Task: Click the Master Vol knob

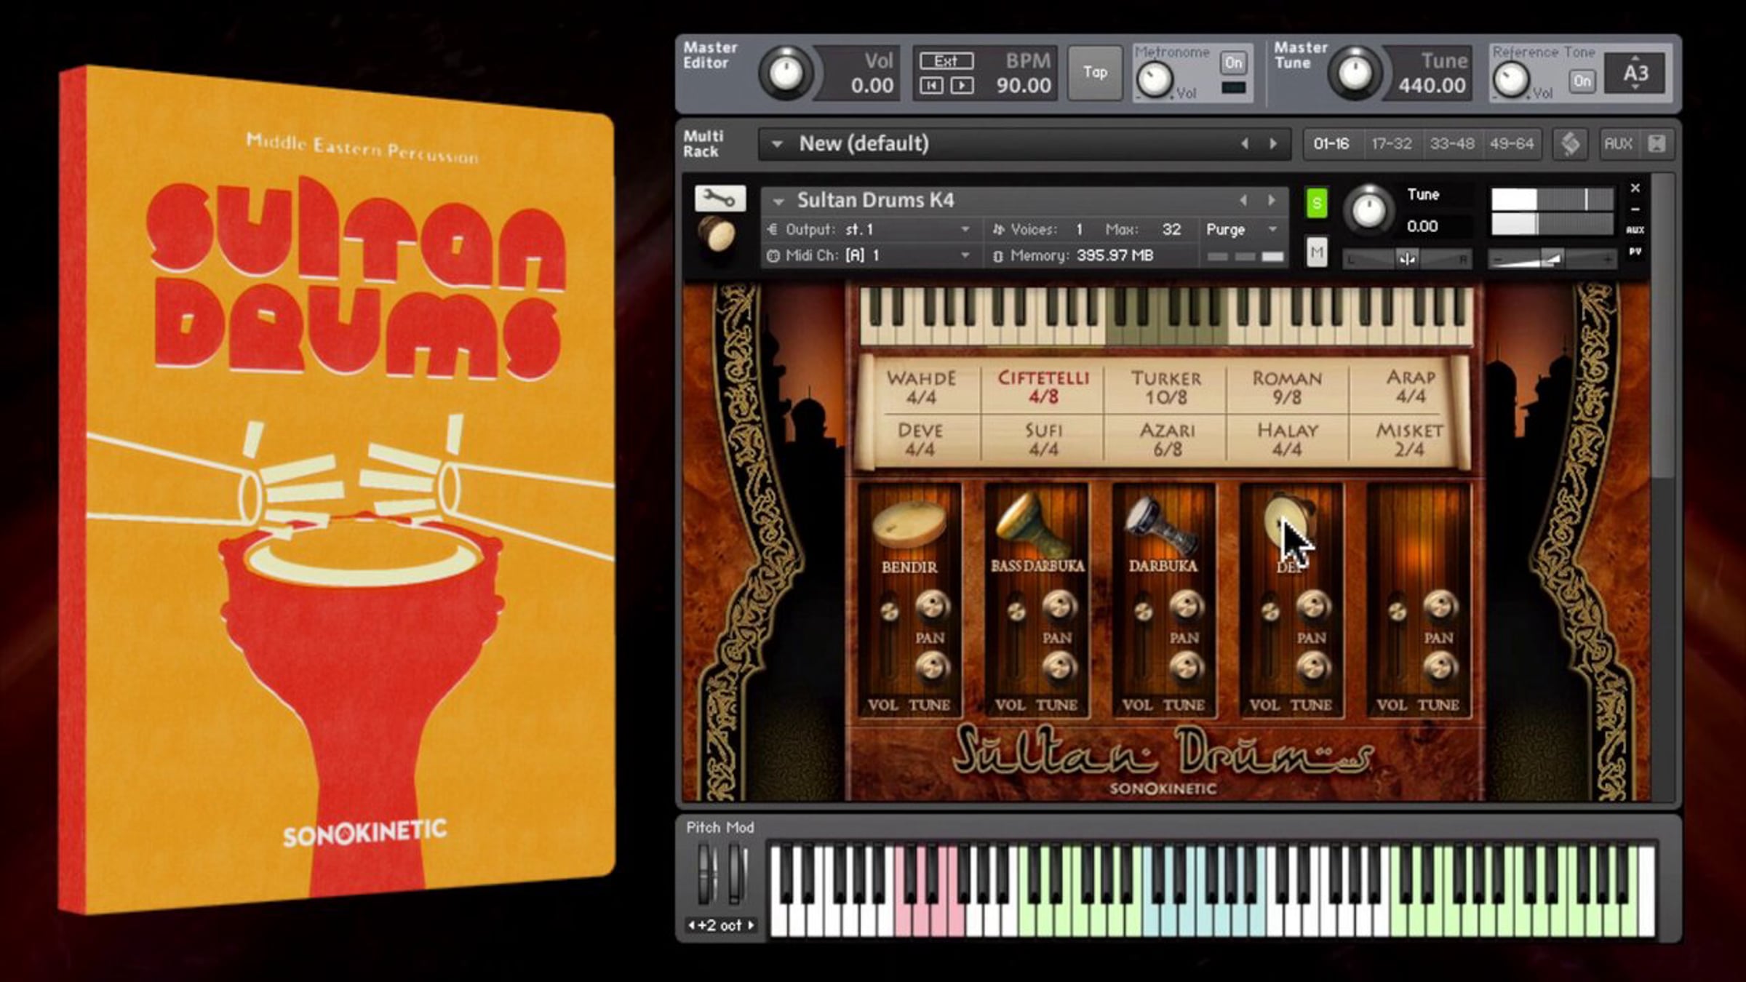Action: tap(786, 73)
